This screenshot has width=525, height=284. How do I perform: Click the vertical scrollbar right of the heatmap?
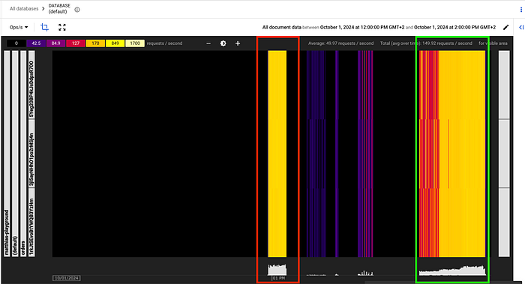pos(504,154)
